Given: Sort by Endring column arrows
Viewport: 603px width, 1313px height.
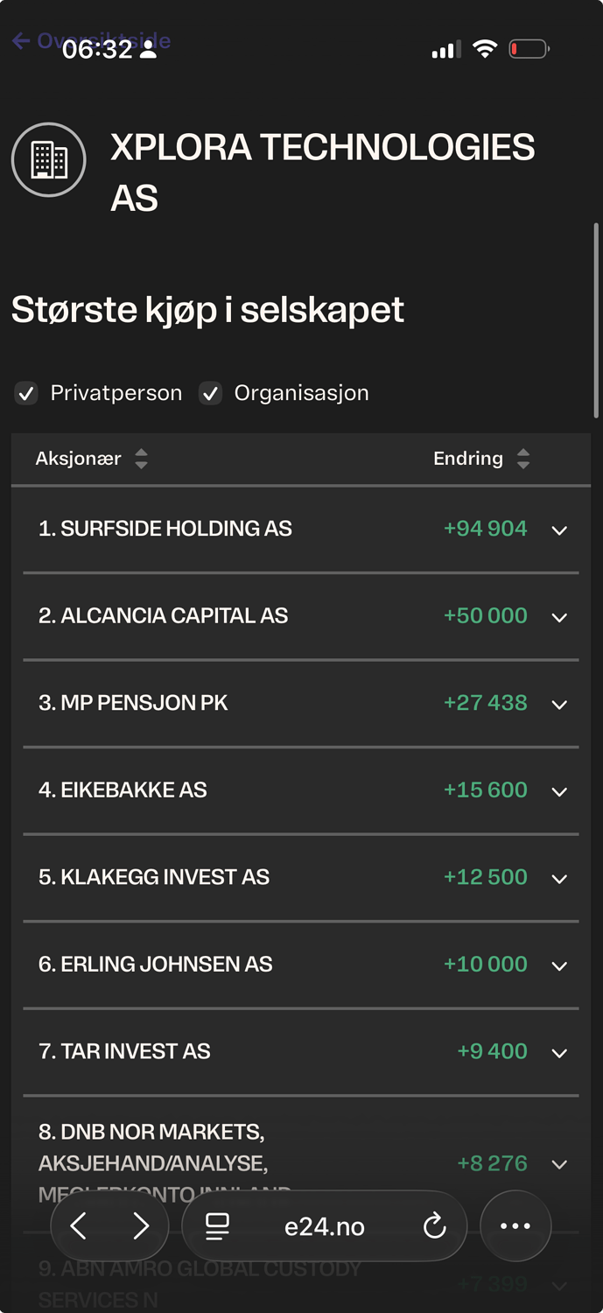Looking at the screenshot, I should tap(523, 459).
